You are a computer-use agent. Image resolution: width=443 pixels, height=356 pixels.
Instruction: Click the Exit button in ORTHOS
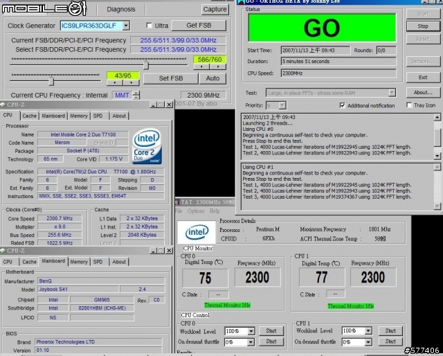pos(423,78)
